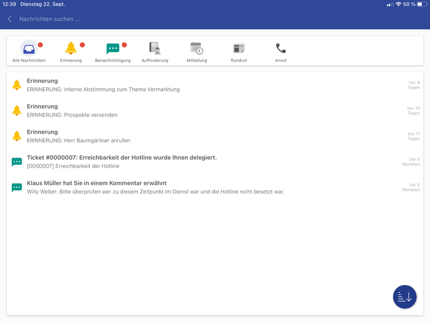Tap chat icon beside Ticket #0000007 message
Image resolution: width=430 pixels, height=322 pixels.
(x=17, y=162)
